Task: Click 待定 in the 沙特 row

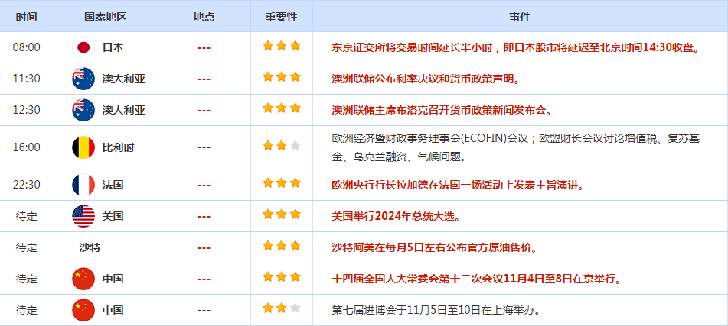Action: coord(27,247)
